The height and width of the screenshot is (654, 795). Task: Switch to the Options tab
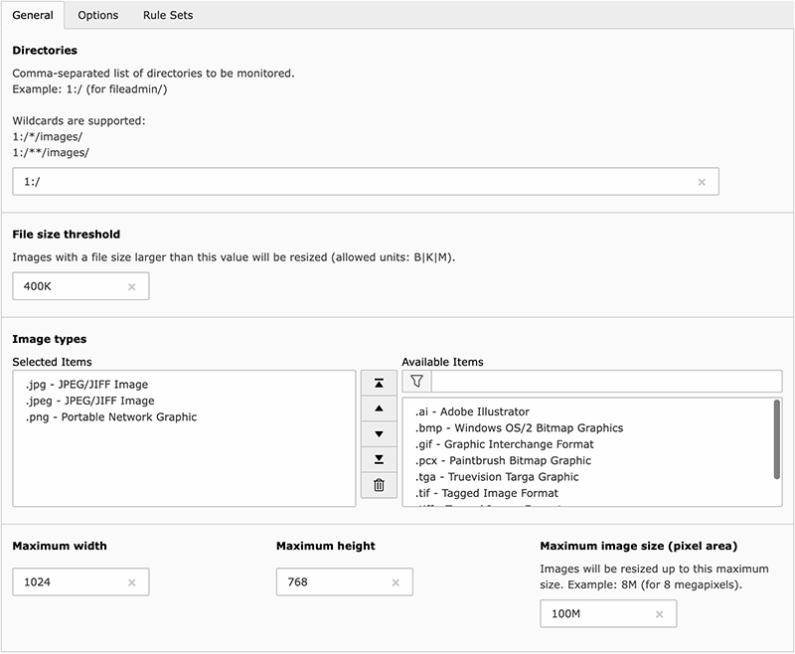[96, 15]
